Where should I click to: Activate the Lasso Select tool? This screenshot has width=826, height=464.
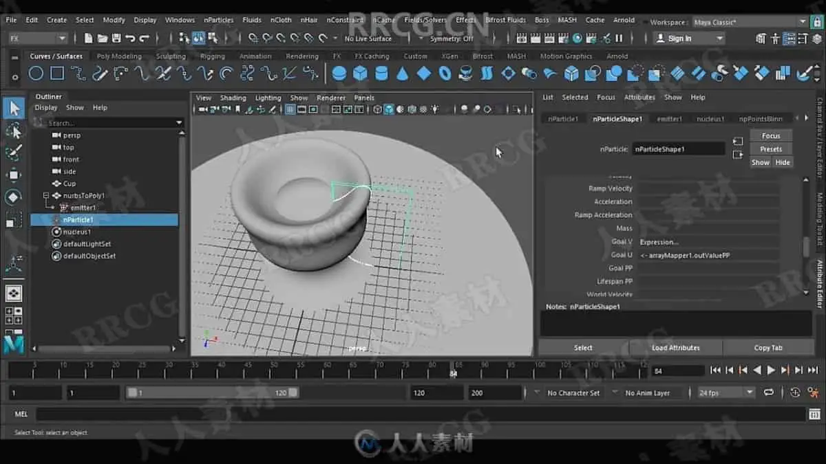pos(14,131)
